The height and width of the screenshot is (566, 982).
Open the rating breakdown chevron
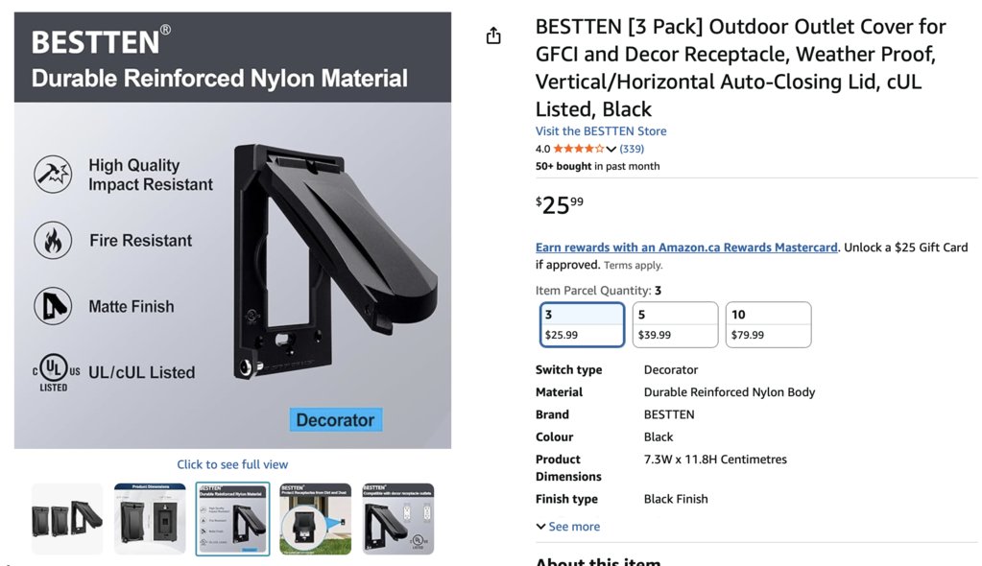tap(611, 149)
